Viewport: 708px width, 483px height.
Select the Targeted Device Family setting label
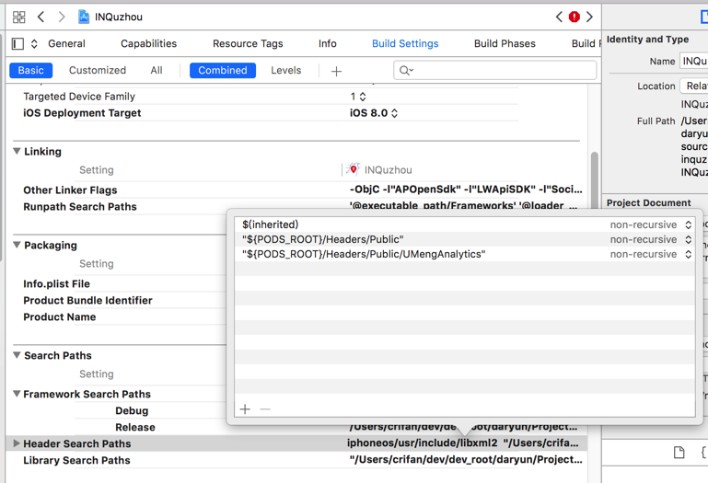click(x=79, y=97)
